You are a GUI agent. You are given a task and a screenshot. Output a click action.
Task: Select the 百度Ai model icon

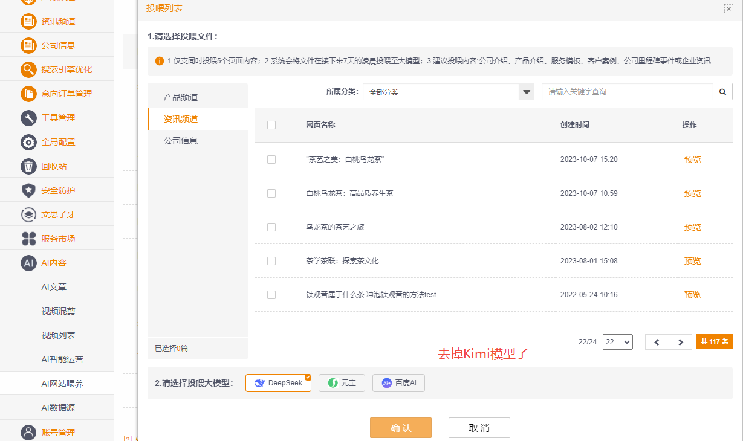click(398, 382)
